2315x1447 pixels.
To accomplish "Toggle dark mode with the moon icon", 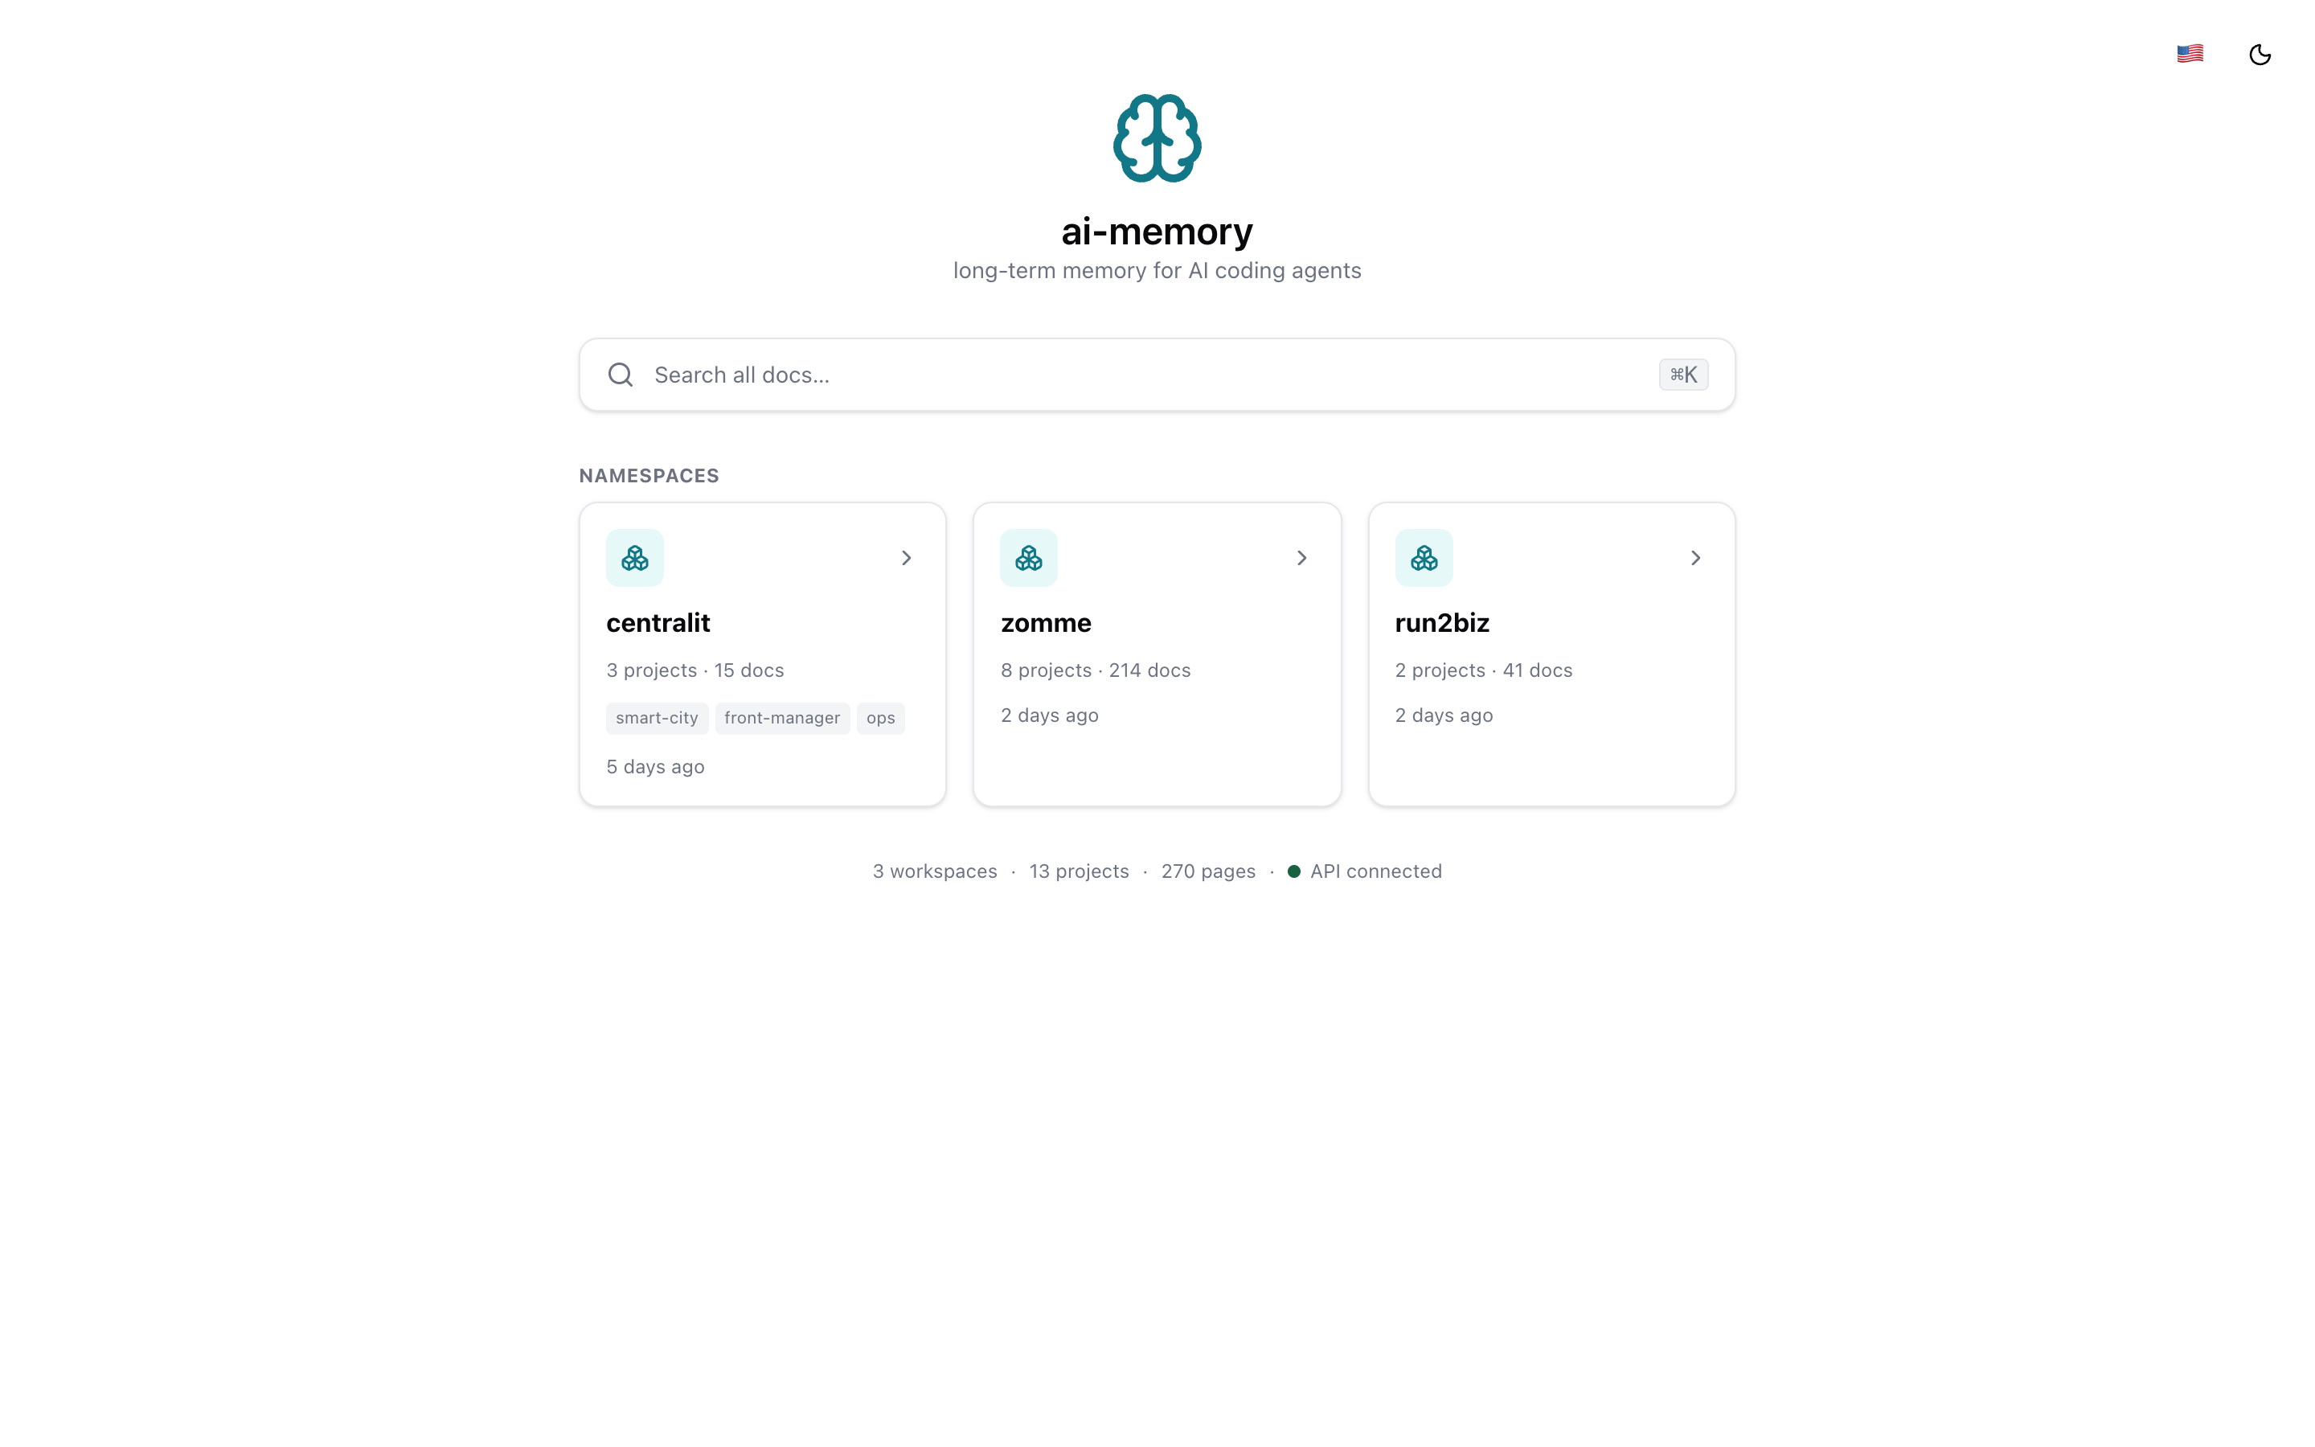I will 2260,55.
